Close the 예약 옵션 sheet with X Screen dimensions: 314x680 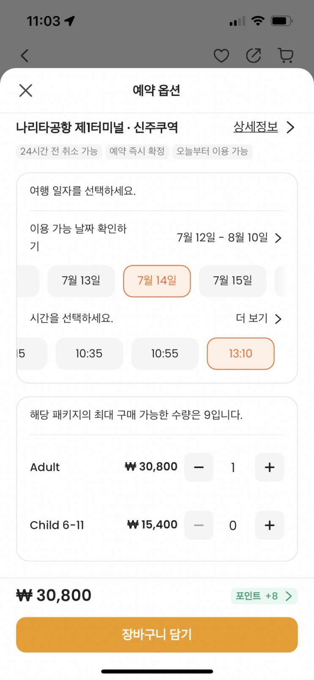click(26, 90)
